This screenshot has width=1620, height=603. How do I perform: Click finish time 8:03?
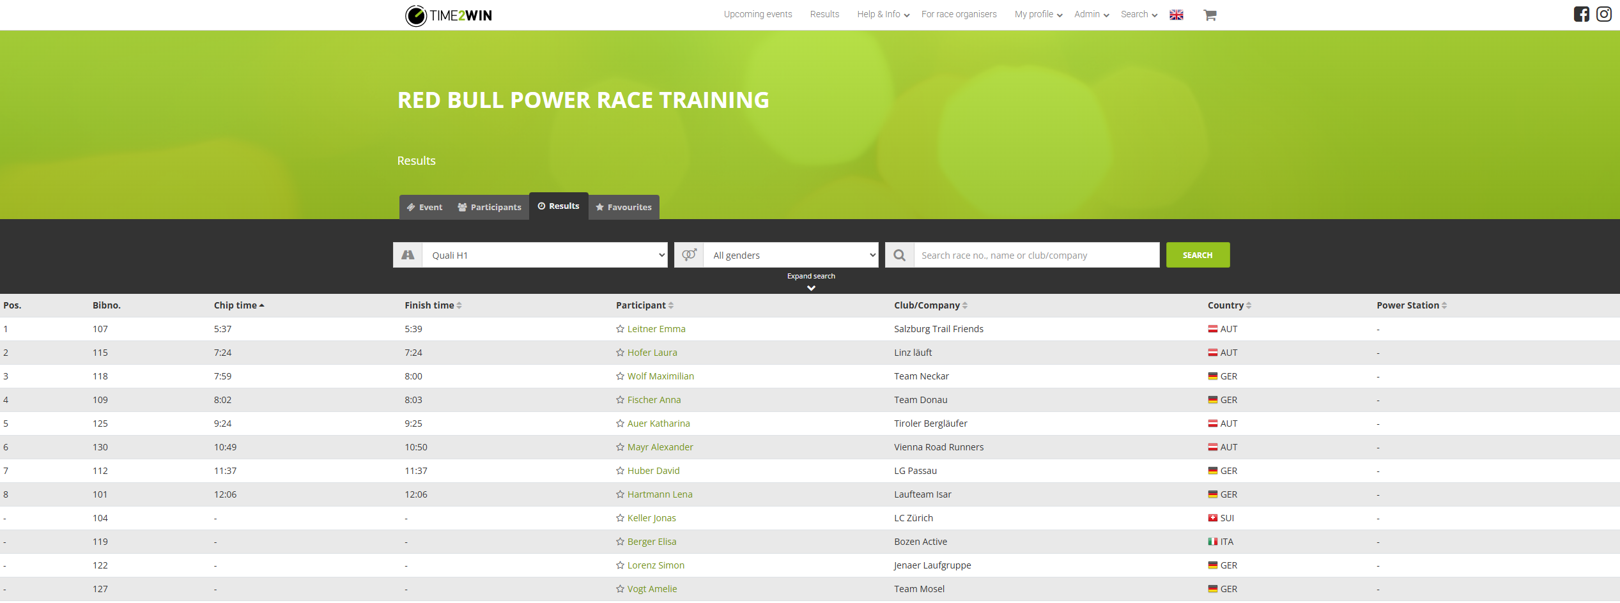click(413, 400)
